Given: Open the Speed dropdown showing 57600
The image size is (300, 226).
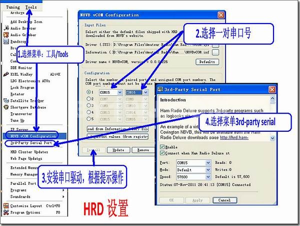Looking at the screenshot, I should [208, 177].
